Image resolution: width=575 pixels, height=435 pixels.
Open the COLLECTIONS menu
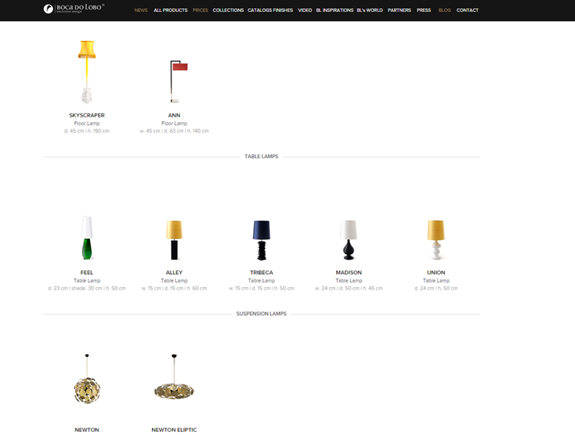click(228, 10)
